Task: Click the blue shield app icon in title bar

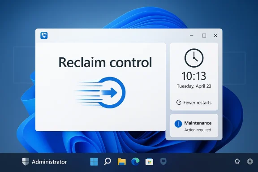Action: click(x=44, y=35)
